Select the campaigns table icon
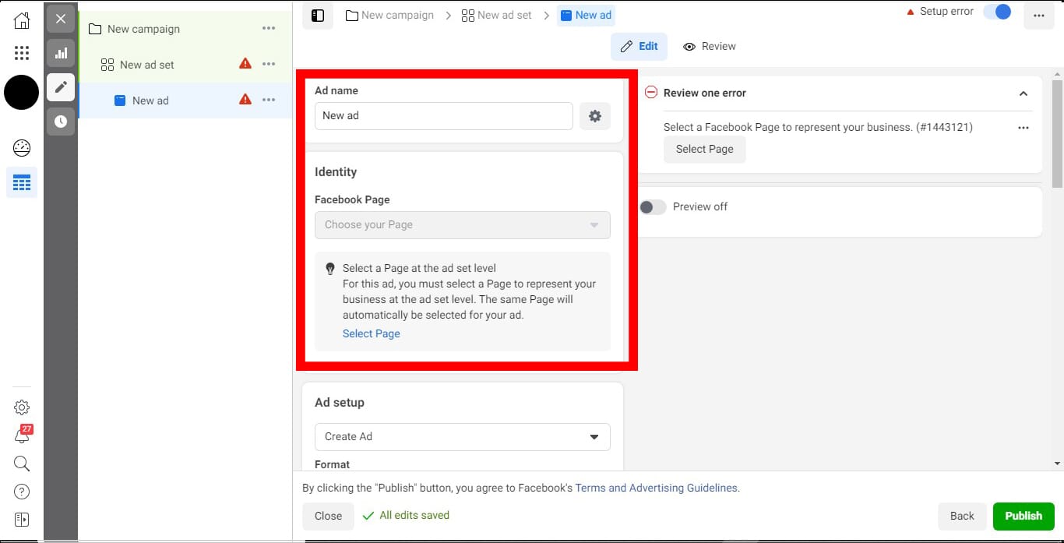Screen dimensions: 1064x543 [22, 183]
